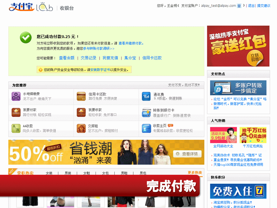Click the 收款主页 HOT collection homepage icon
This screenshot has width=277, height=208.
coord(146,128)
